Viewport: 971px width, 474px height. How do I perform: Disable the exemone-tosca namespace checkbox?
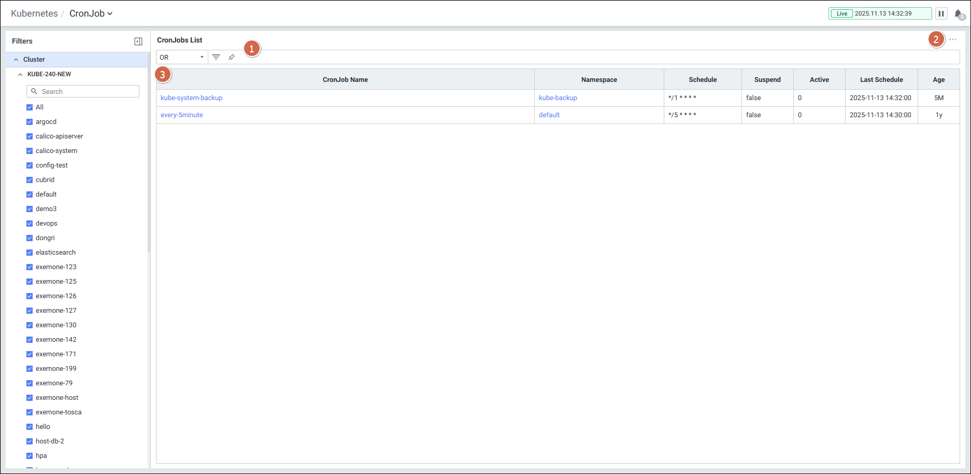pos(30,412)
